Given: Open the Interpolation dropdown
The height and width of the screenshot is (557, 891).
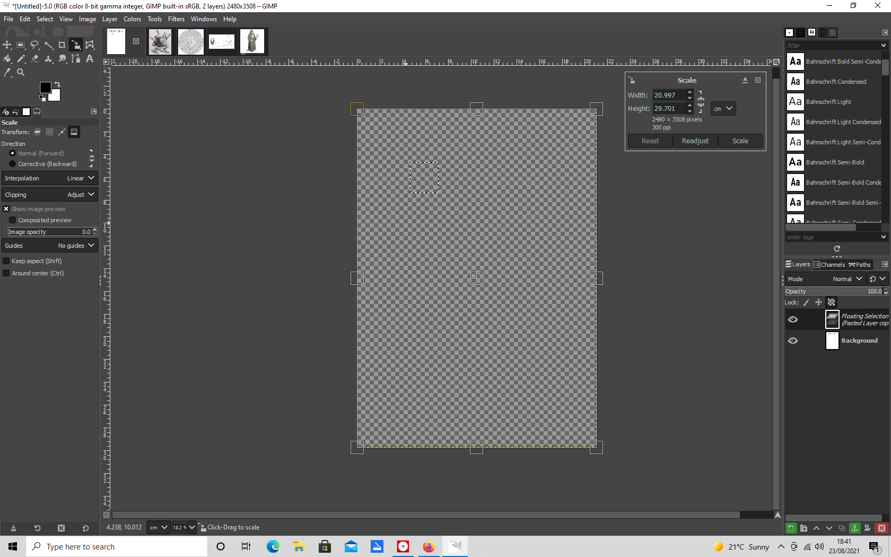Looking at the screenshot, I should [x=50, y=178].
